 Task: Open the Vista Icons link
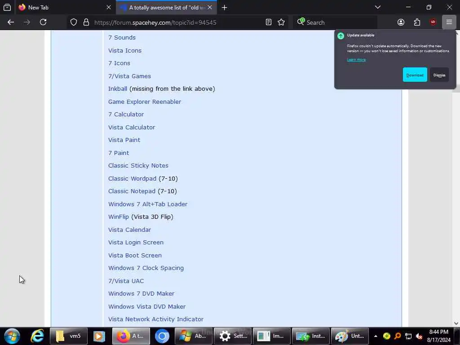pos(125,50)
